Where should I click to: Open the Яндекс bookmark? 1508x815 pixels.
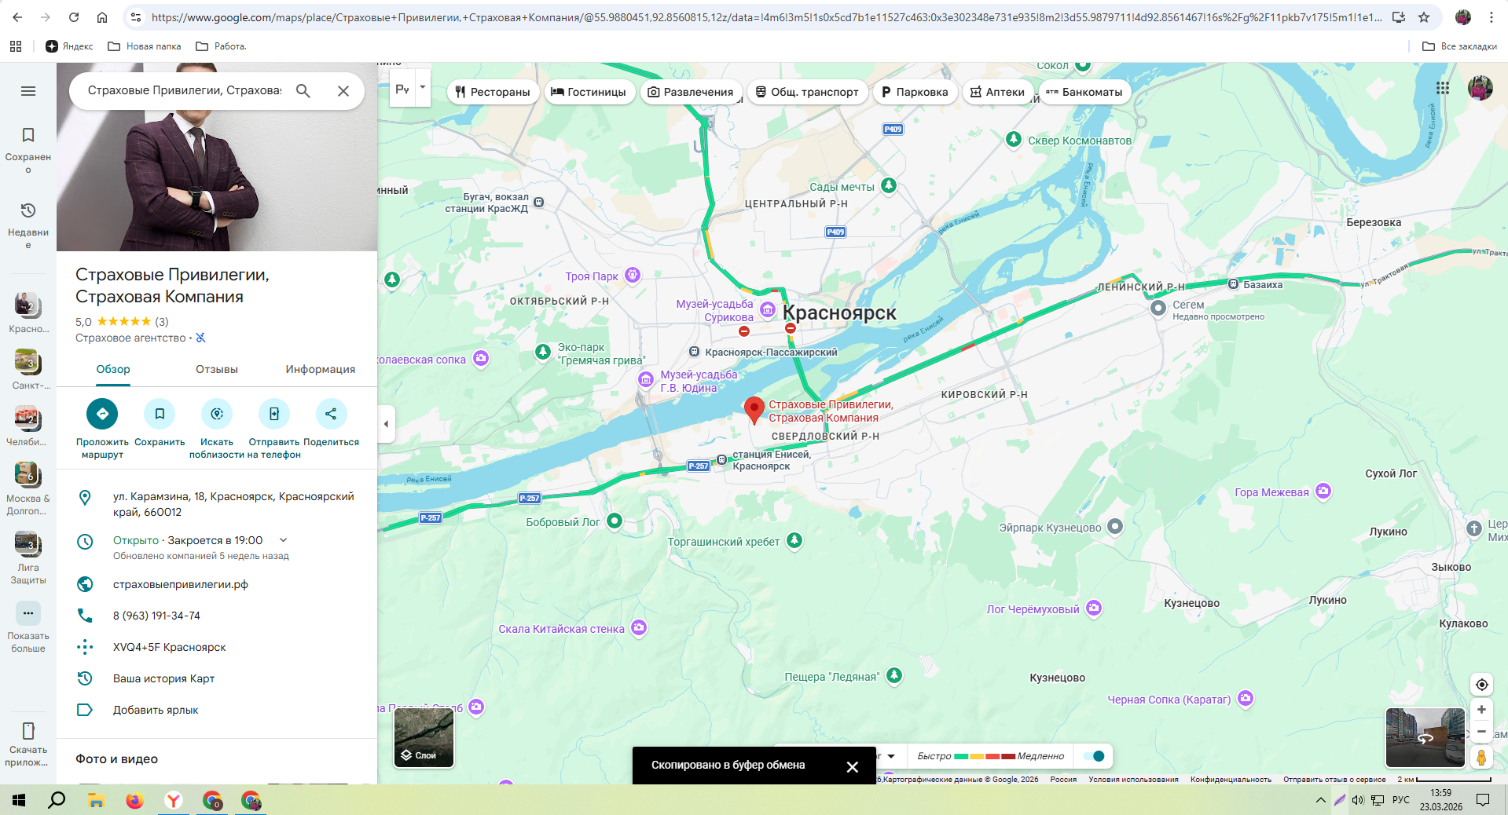69,46
